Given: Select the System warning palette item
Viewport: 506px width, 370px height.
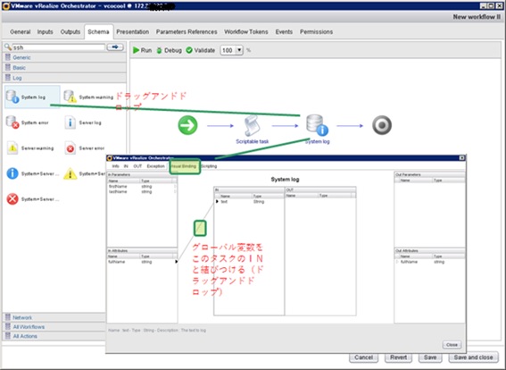Looking at the screenshot, I should [x=88, y=97].
